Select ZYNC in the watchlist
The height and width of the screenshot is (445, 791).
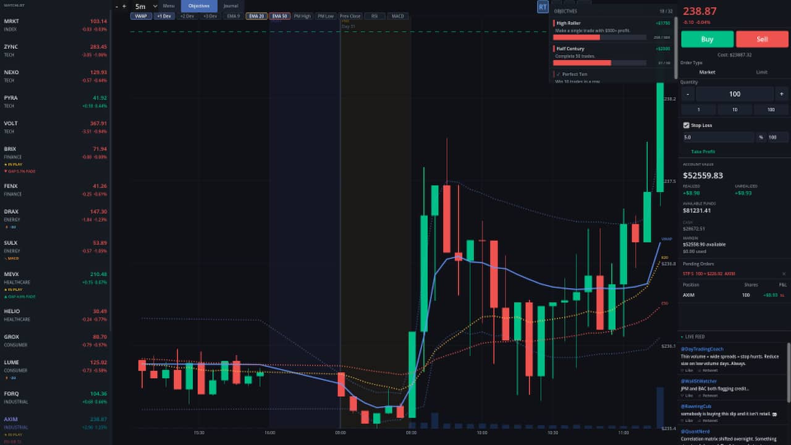click(x=55, y=50)
